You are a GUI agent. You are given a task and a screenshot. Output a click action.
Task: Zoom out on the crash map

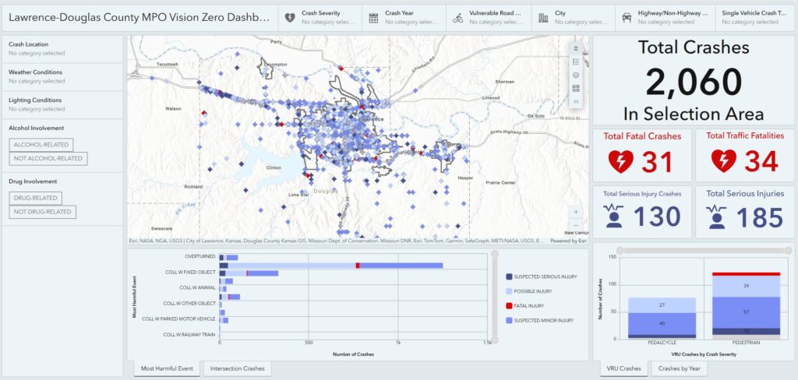[575, 224]
